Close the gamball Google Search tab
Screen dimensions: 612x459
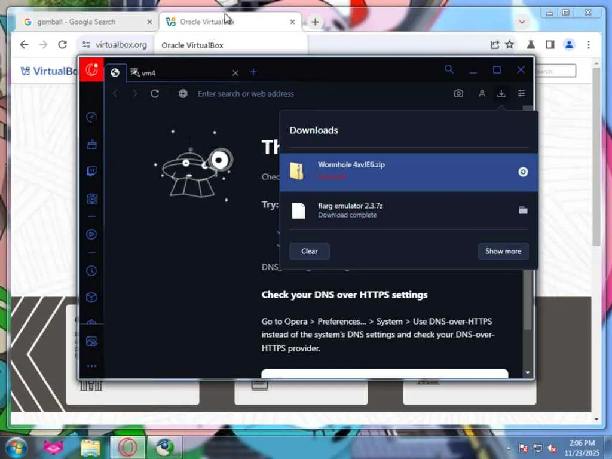click(149, 22)
